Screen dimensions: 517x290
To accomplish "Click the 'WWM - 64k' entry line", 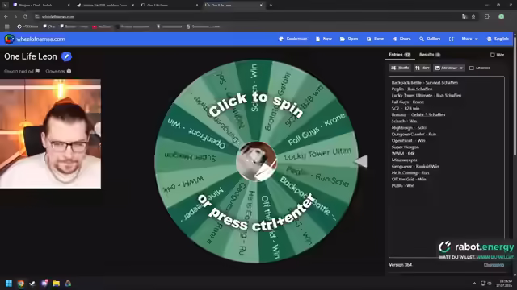I will tap(403, 154).
